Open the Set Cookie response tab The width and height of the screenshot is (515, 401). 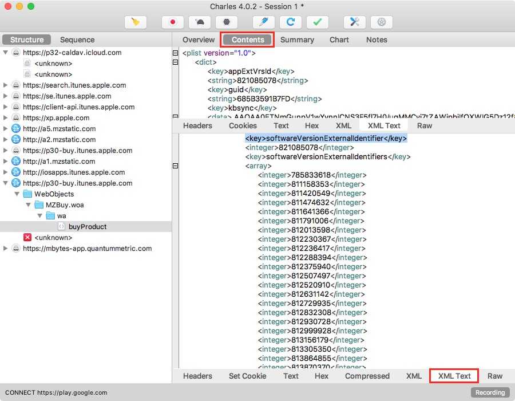[247, 376]
